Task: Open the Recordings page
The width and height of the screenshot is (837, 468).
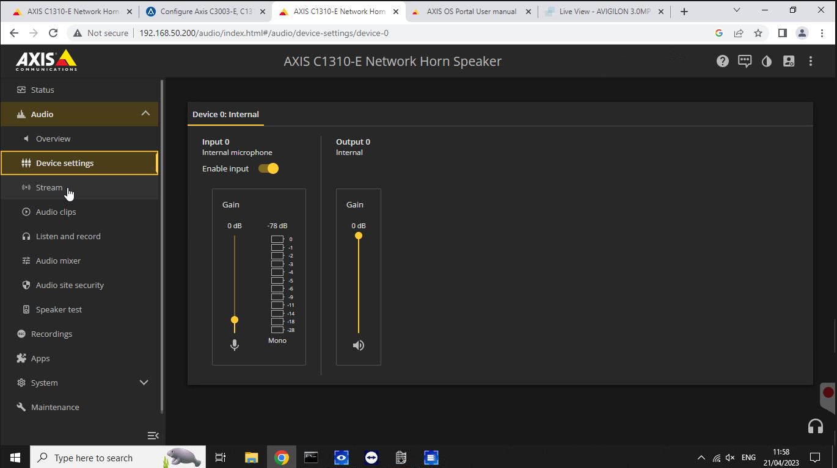Action: coord(52,334)
